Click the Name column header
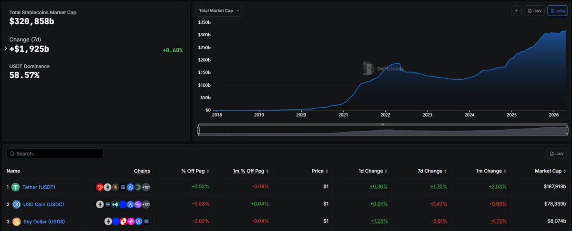Screen dimensions: 572x231 pos(13,171)
